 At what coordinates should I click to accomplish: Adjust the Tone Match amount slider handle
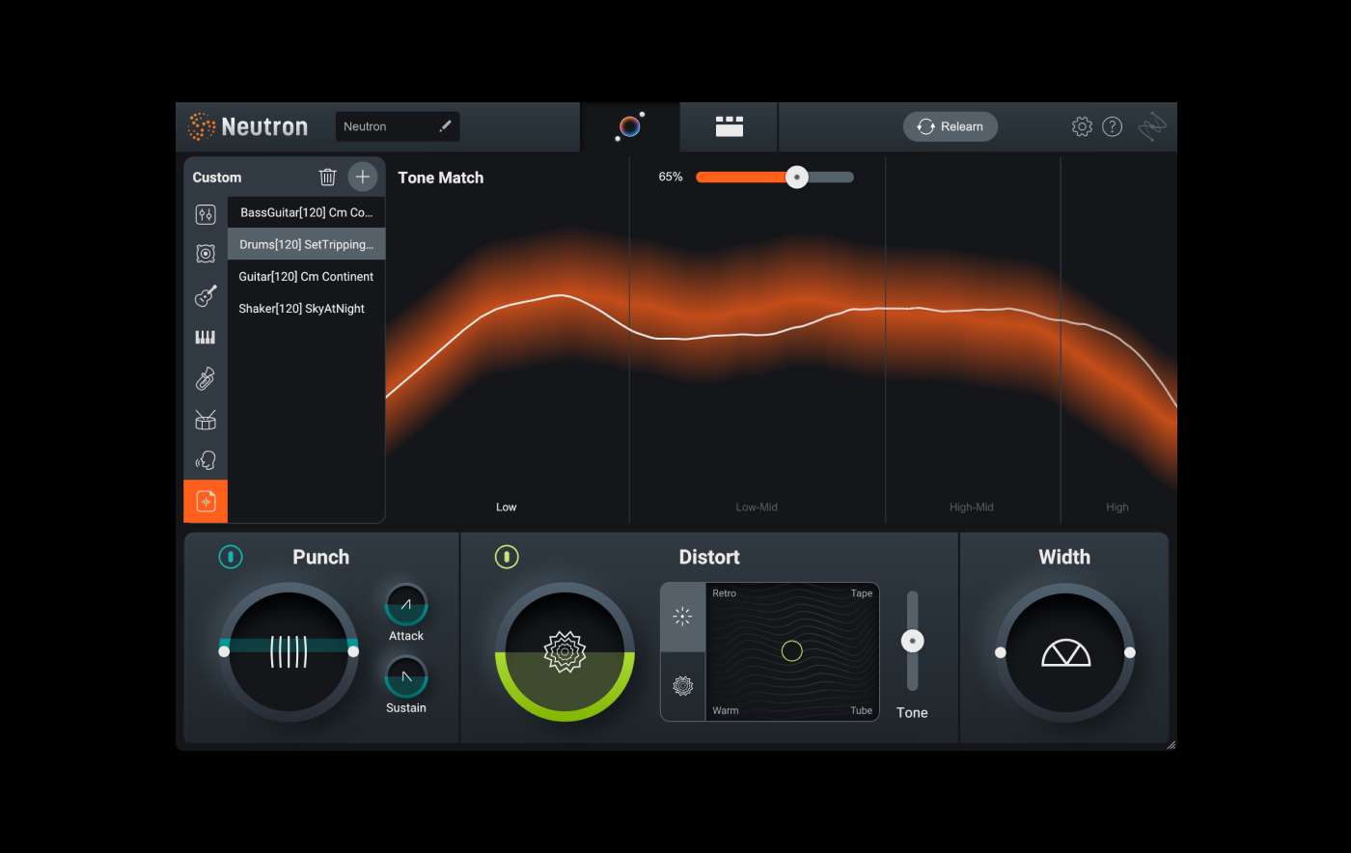coord(797,177)
